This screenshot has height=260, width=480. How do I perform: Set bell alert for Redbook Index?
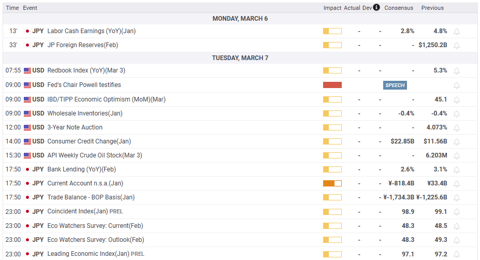[x=457, y=71]
